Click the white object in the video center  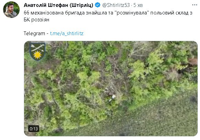(113, 98)
